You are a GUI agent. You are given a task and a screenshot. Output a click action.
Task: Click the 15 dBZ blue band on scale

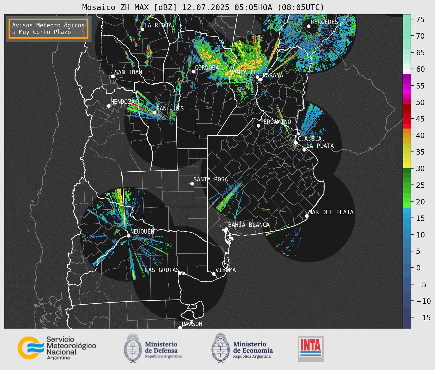pos(407,218)
